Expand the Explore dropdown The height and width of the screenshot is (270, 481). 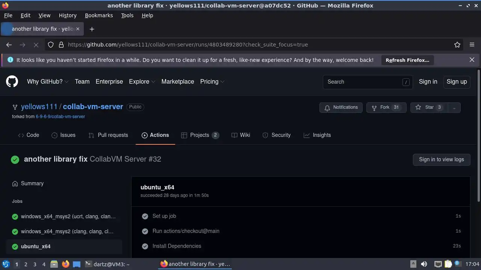142,82
